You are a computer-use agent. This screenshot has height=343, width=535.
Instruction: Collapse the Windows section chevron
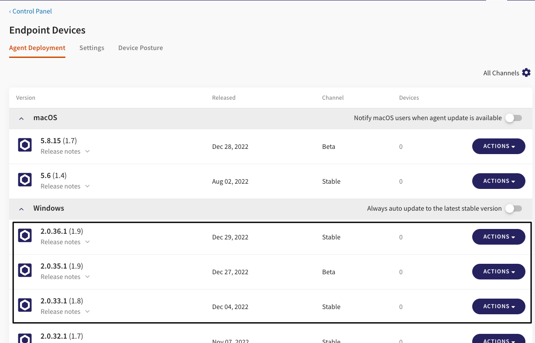click(x=21, y=209)
